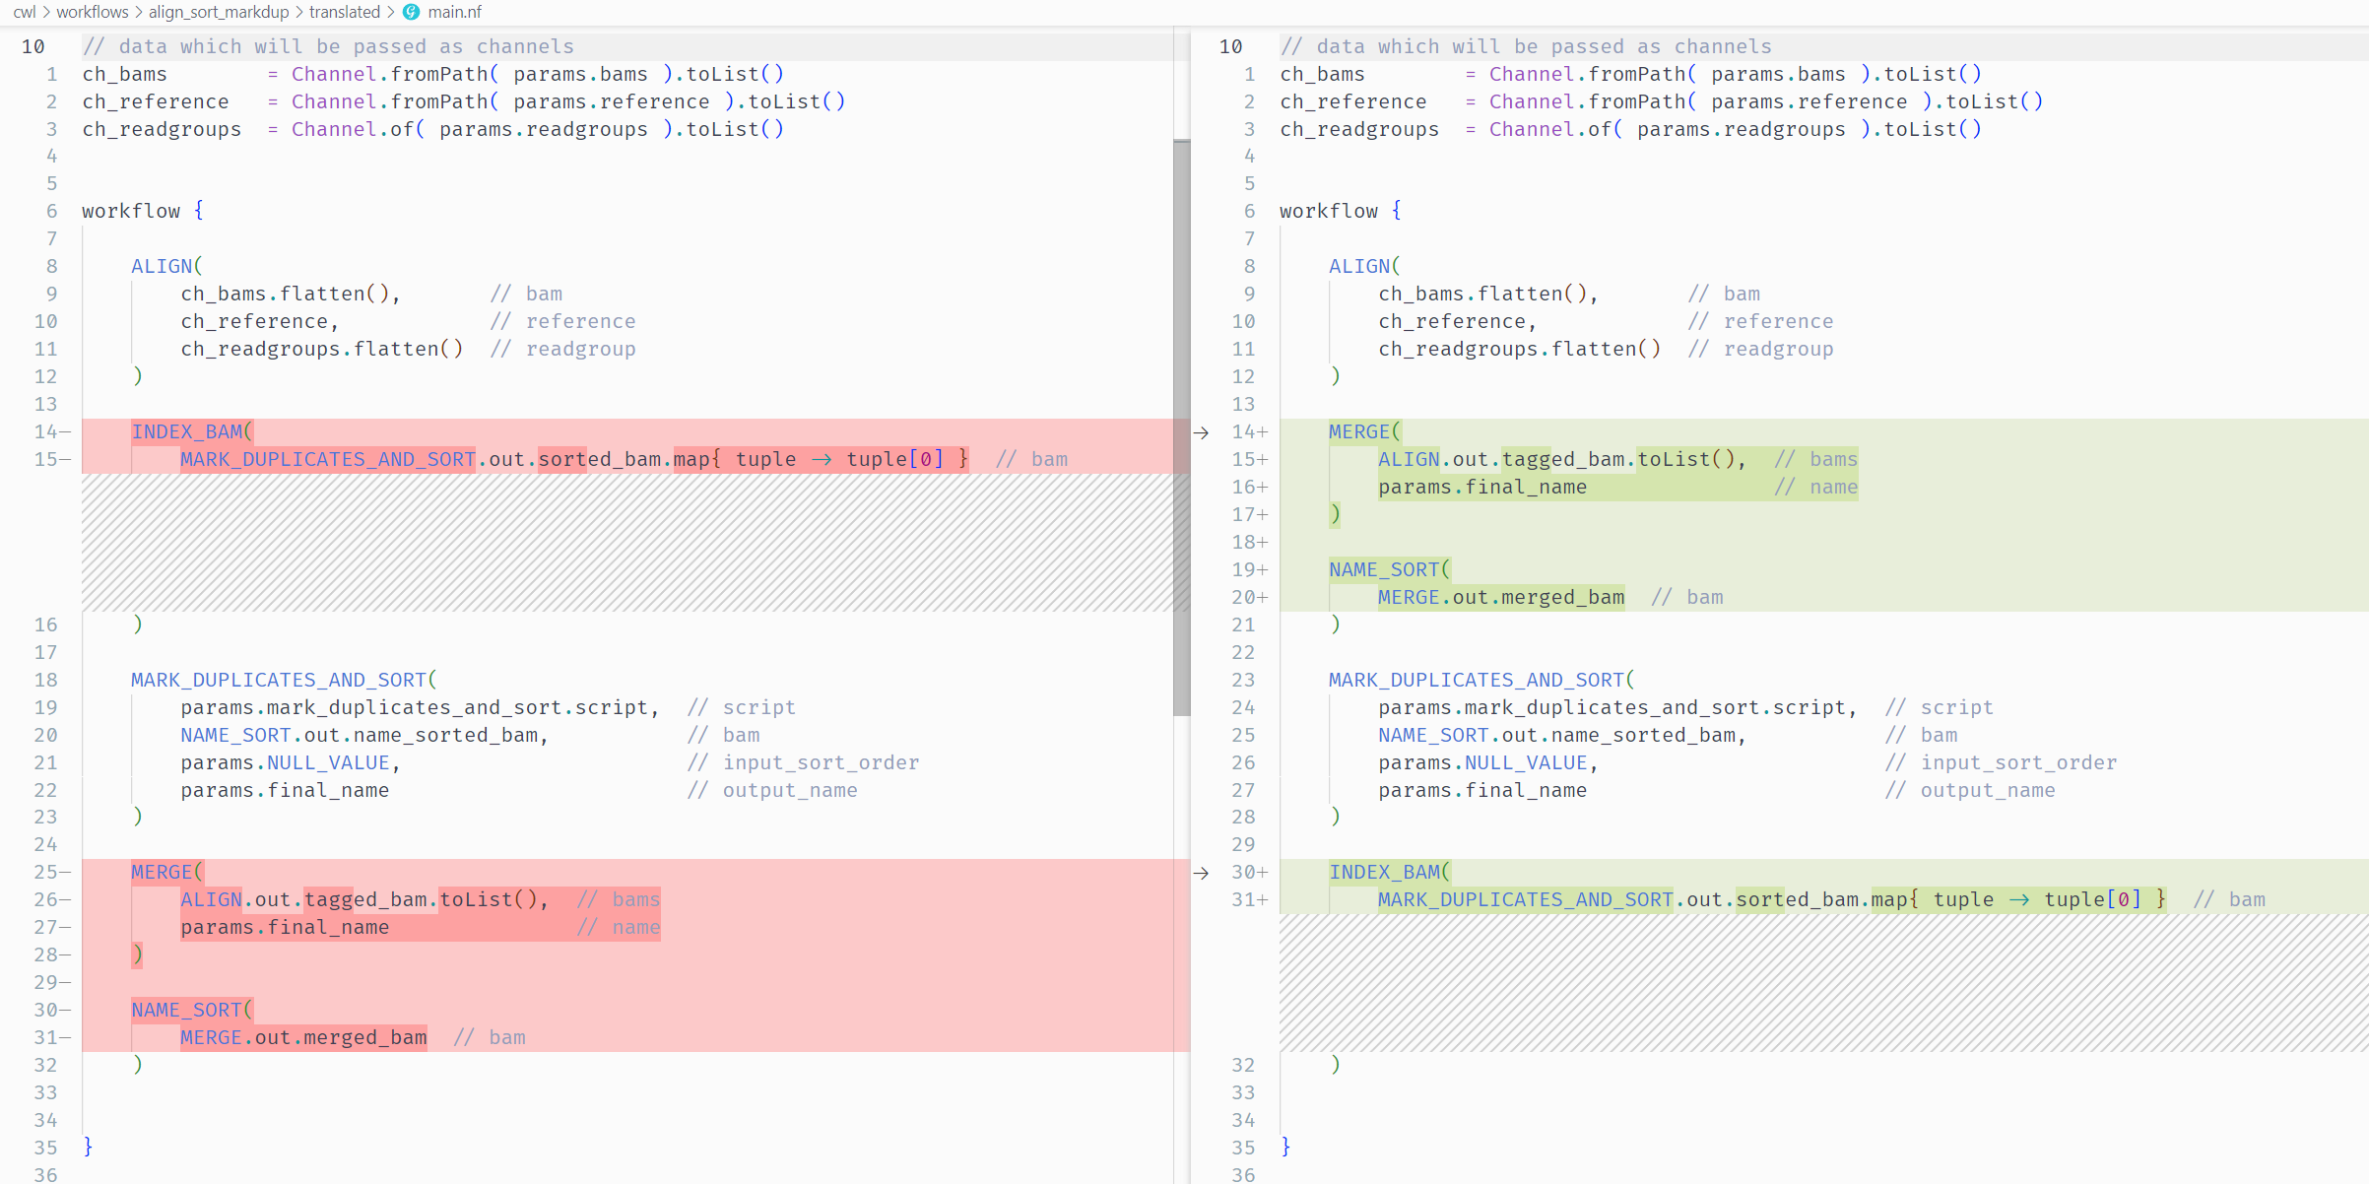Expand the align_sort_markdup breadcrumb segment
Image resolution: width=2369 pixels, height=1184 pixels.
219,12
